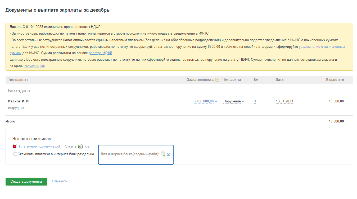Click the PDF icon beside Платежное поручение
Screen dimensions: 357x199
tap(15, 146)
